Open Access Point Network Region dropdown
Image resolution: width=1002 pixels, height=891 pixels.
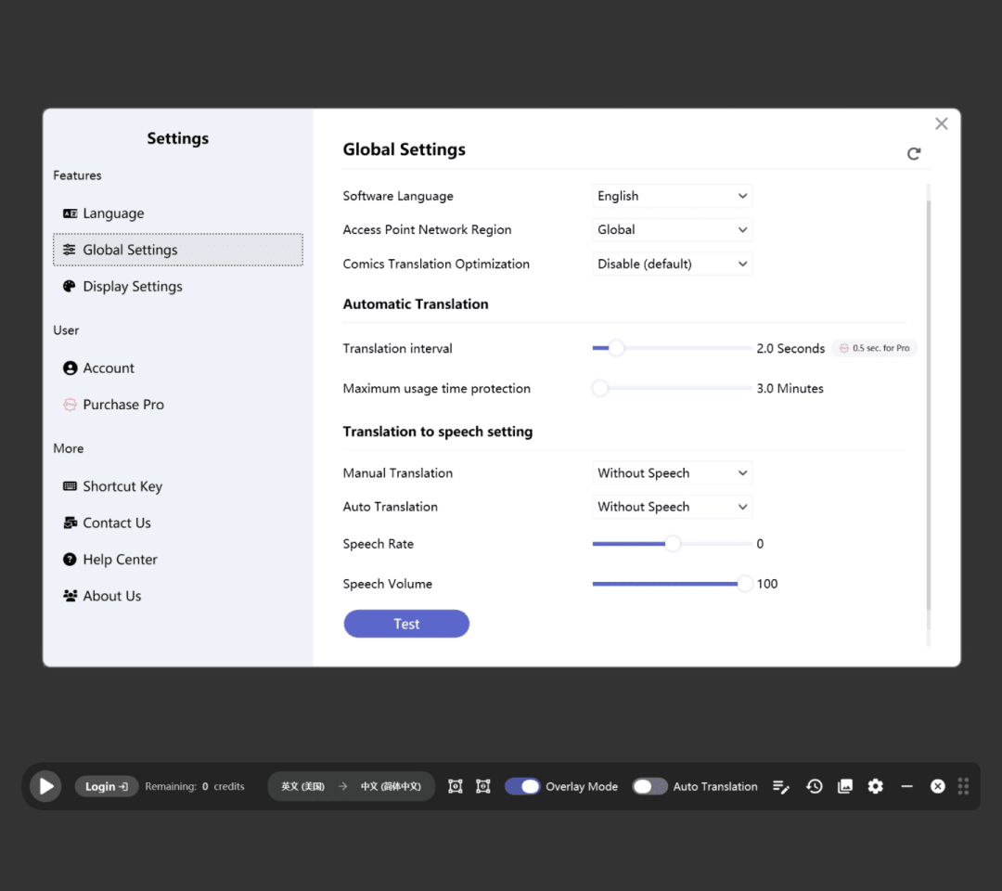point(672,230)
